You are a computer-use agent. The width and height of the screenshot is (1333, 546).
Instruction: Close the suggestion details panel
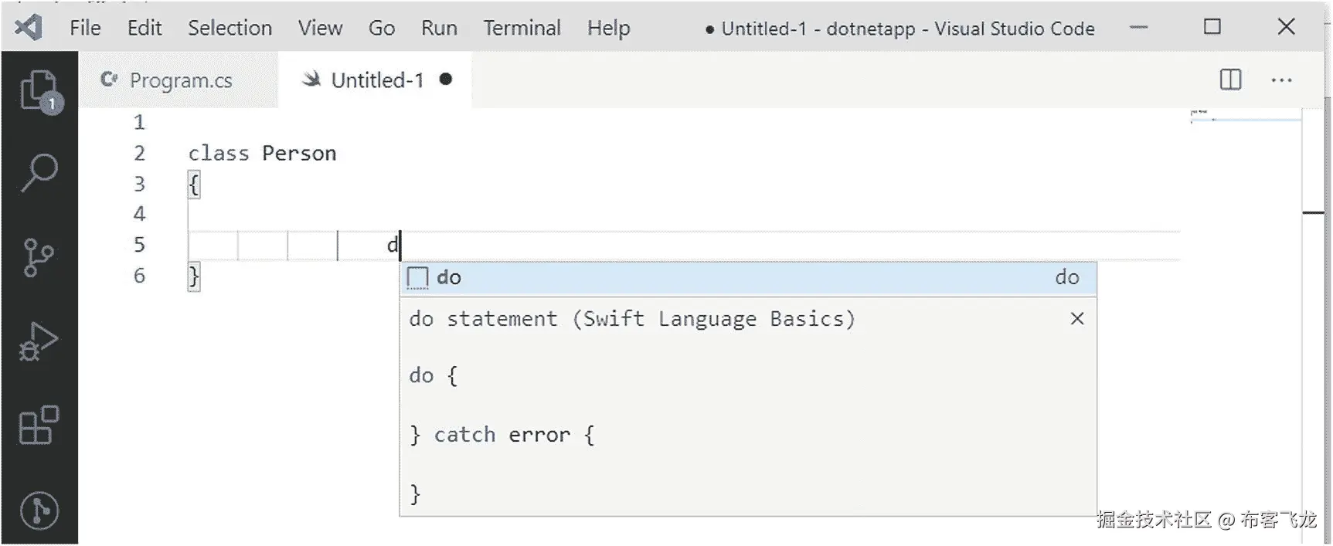(x=1077, y=319)
